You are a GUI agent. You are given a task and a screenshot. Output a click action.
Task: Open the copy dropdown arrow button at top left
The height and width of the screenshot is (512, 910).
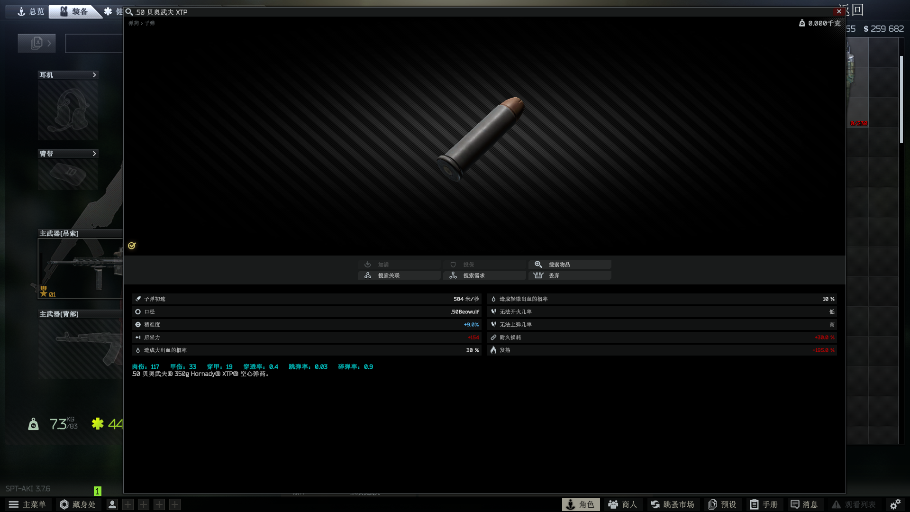click(x=37, y=43)
